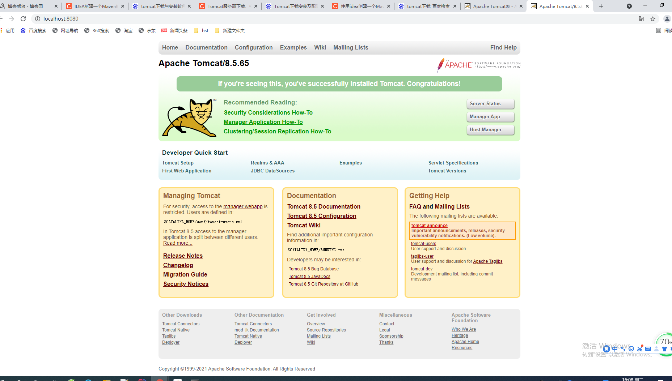The height and width of the screenshot is (381, 672).
Task: Click the Server Status button
Action: (491, 104)
